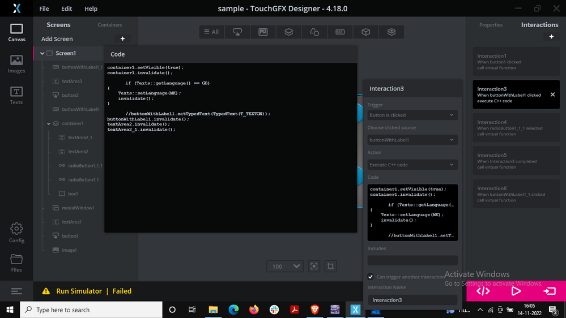
Task: Open the Images widget category
Action: (263, 32)
